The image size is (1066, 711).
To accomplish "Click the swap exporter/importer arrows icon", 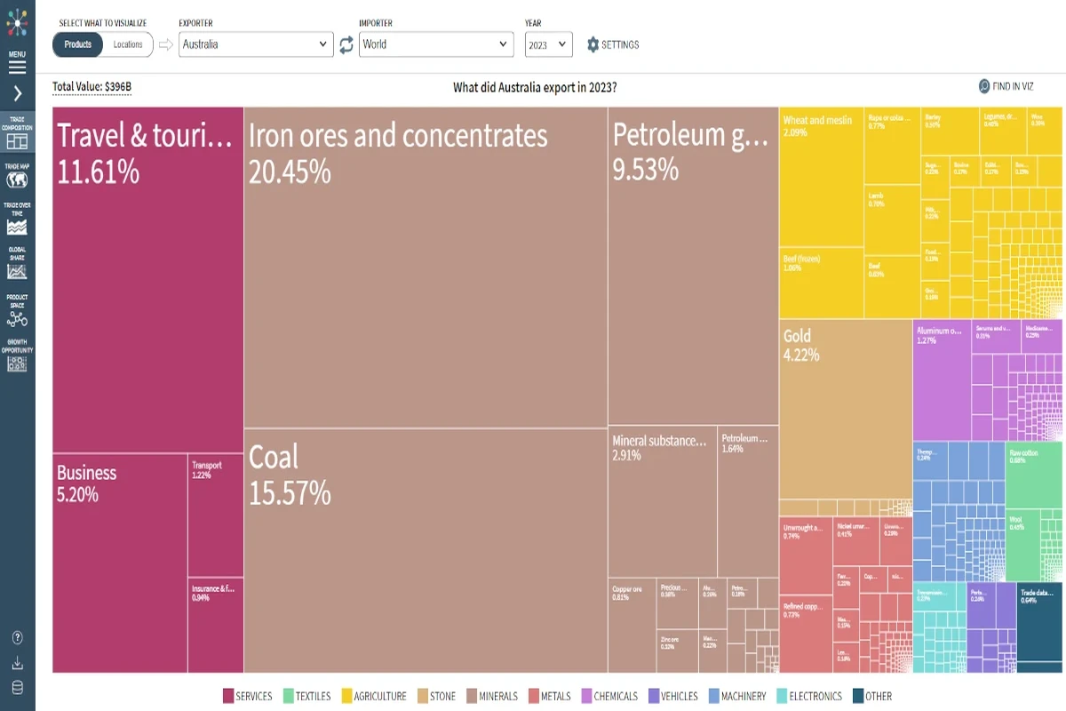I will [346, 44].
